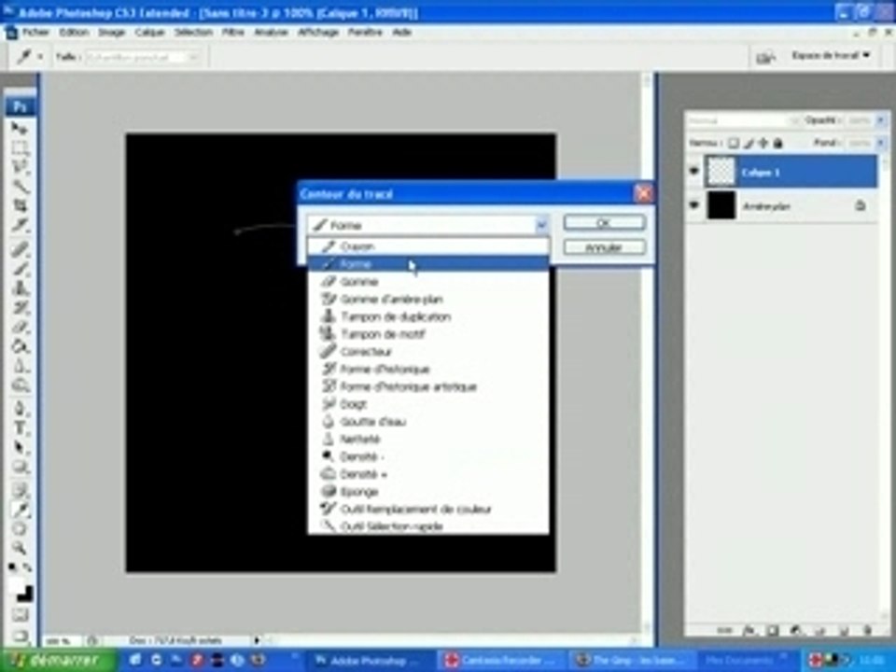Select the Rectangular Marquee tool

(x=20, y=148)
